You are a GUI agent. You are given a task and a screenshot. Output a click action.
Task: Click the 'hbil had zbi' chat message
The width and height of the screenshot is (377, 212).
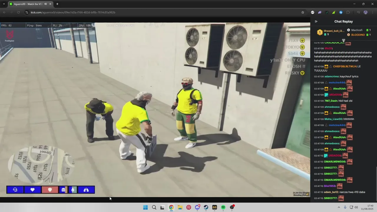(x=345, y=101)
